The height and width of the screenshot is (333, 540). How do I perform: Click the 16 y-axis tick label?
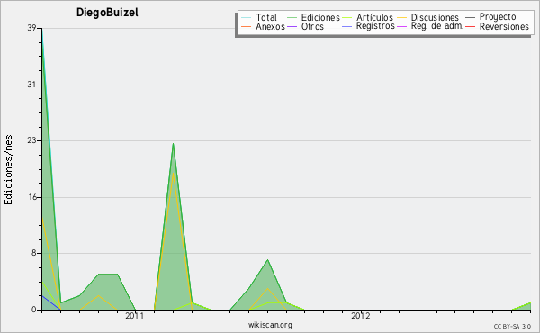[x=32, y=197]
